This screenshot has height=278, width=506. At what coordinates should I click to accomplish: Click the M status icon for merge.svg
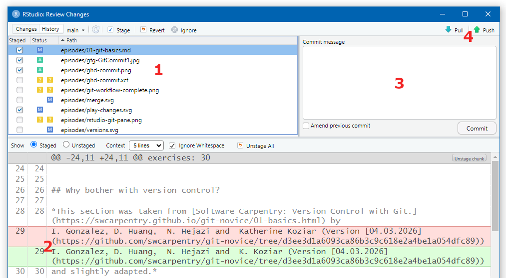49,100
